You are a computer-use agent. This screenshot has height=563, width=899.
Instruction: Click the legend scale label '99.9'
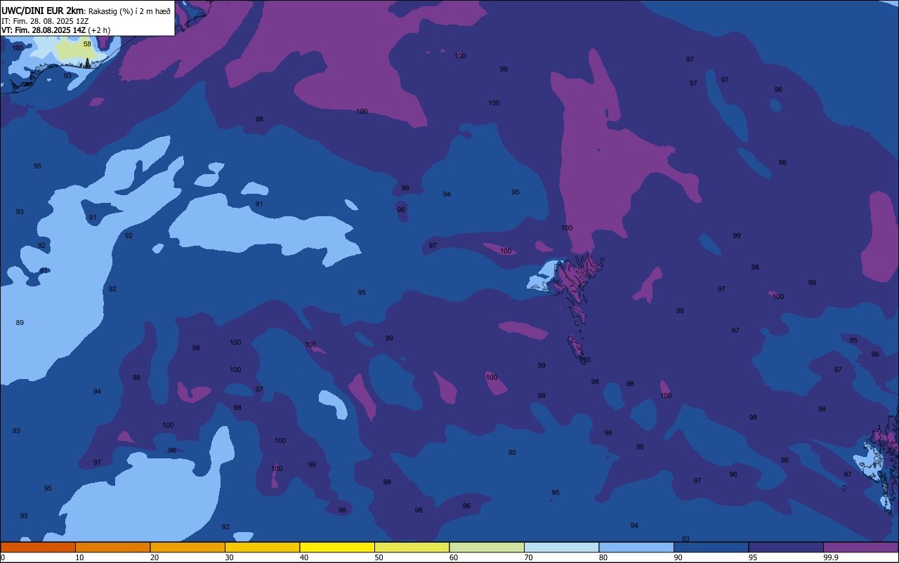click(831, 557)
